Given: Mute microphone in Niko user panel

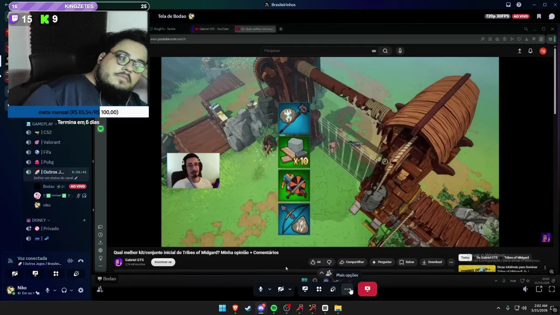Looking at the screenshot, I should tap(47, 290).
